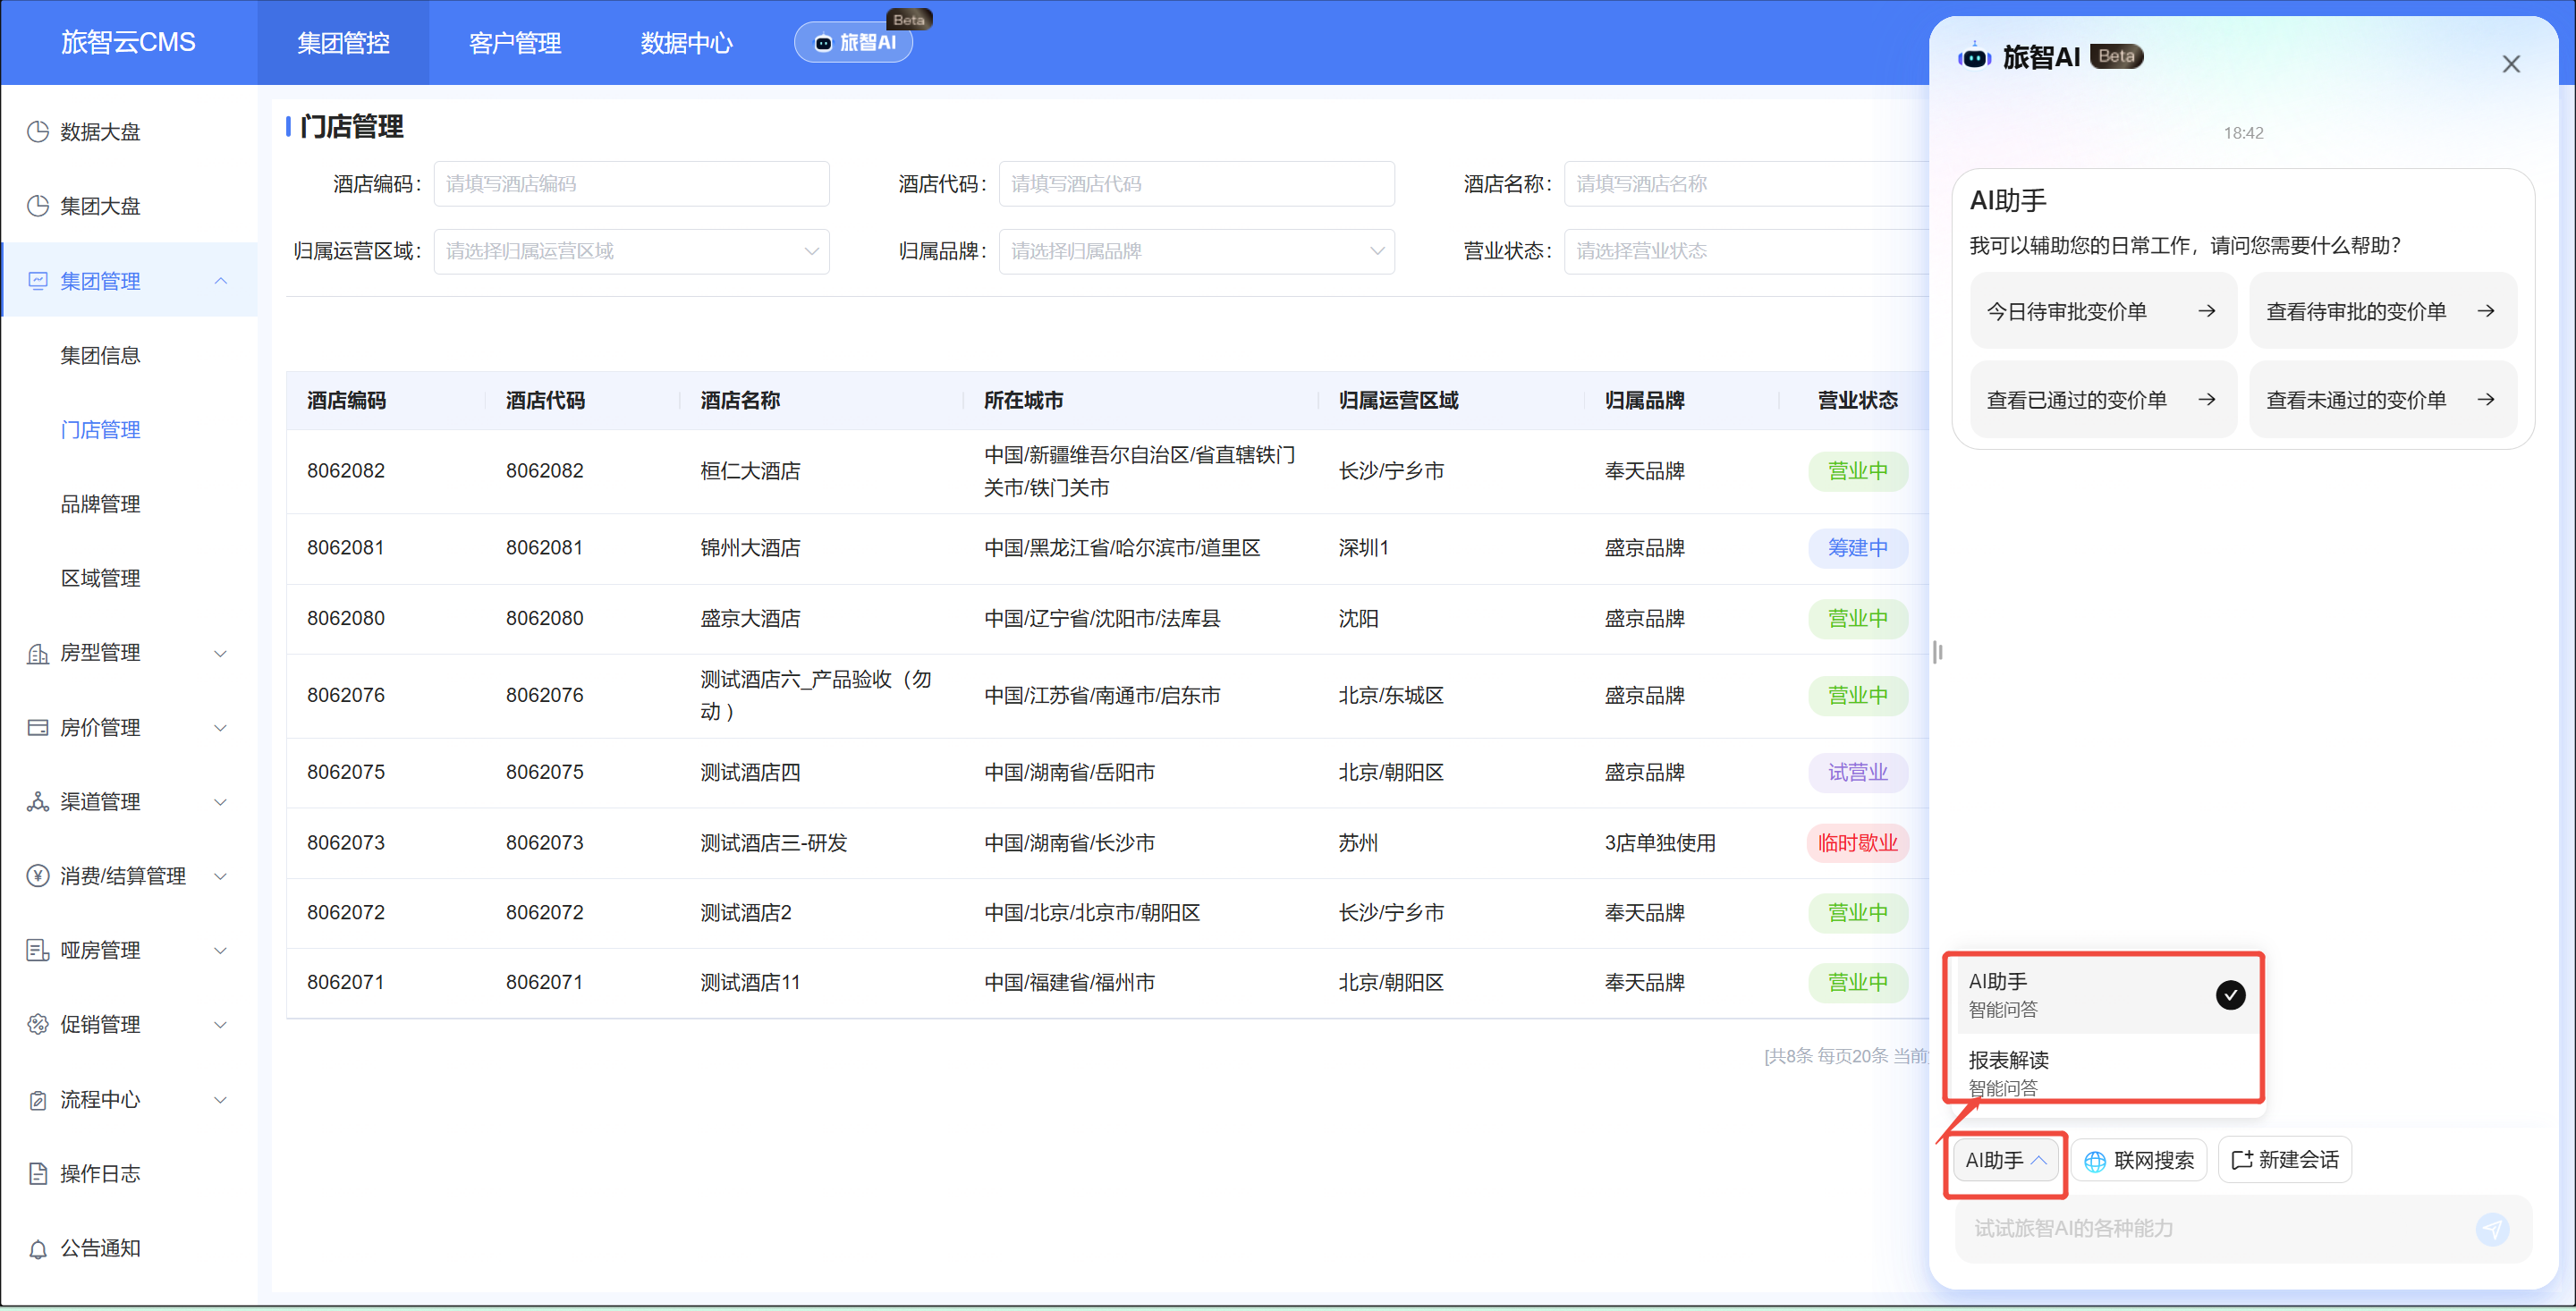Screen dimensions: 2576x1311
Task: Click the 公告通知 bell icon
Action: tap(37, 1249)
